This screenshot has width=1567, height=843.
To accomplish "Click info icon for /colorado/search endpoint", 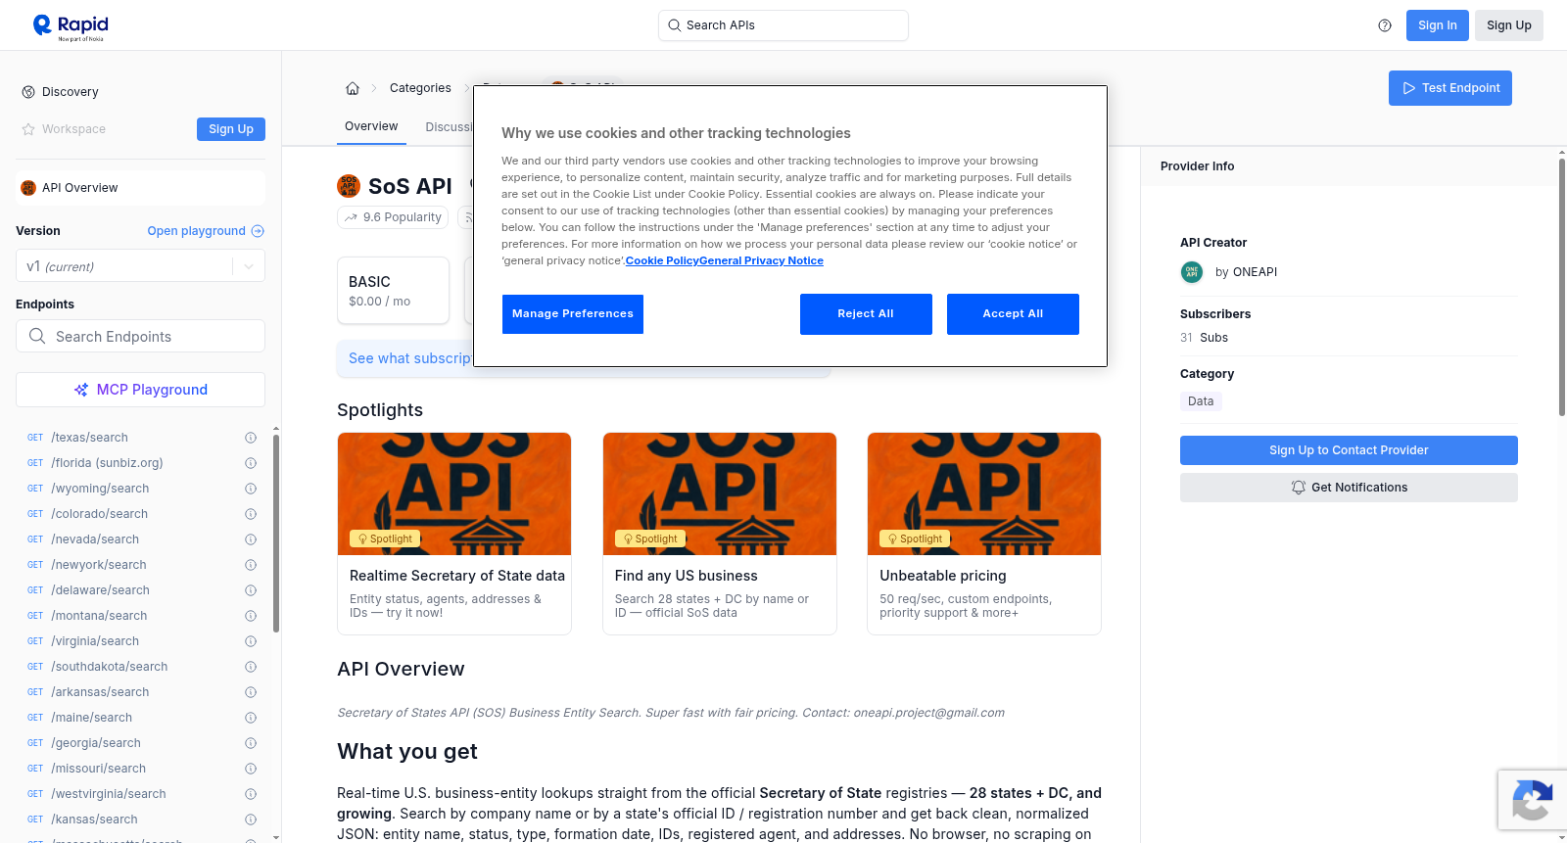I will tap(251, 514).
